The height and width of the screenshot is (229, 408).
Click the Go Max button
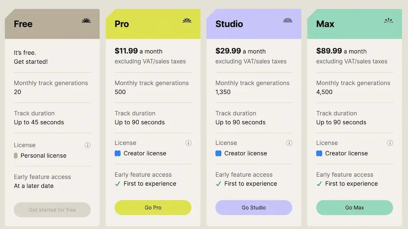355,207
